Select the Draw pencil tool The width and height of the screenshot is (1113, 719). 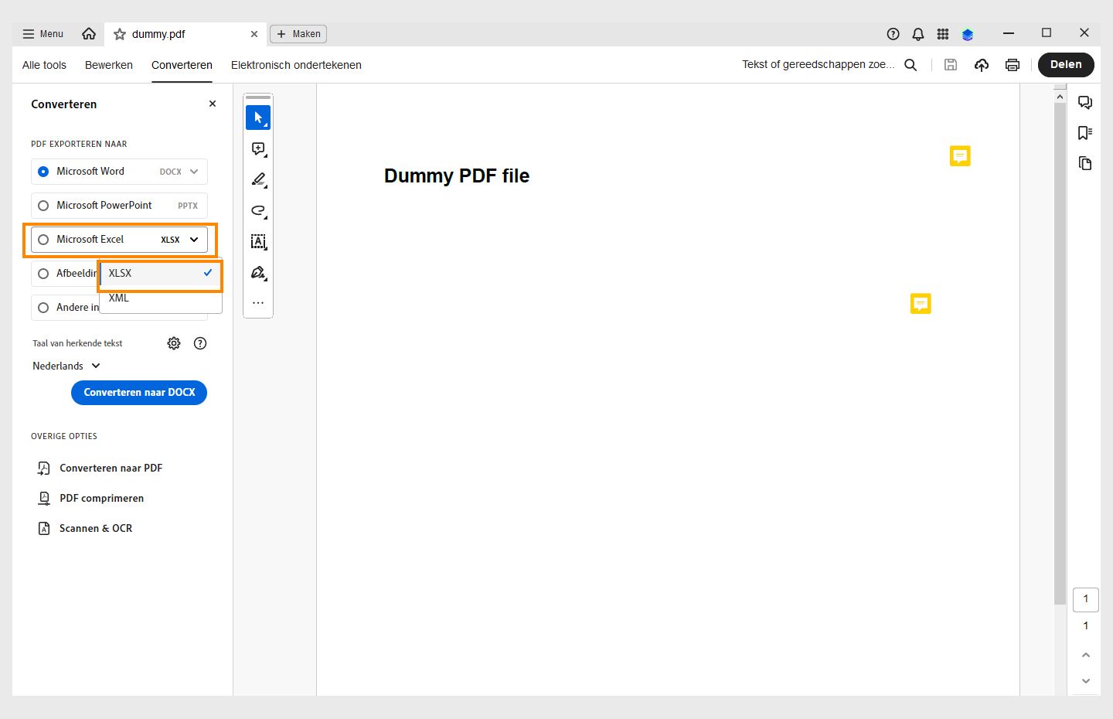pos(258,179)
